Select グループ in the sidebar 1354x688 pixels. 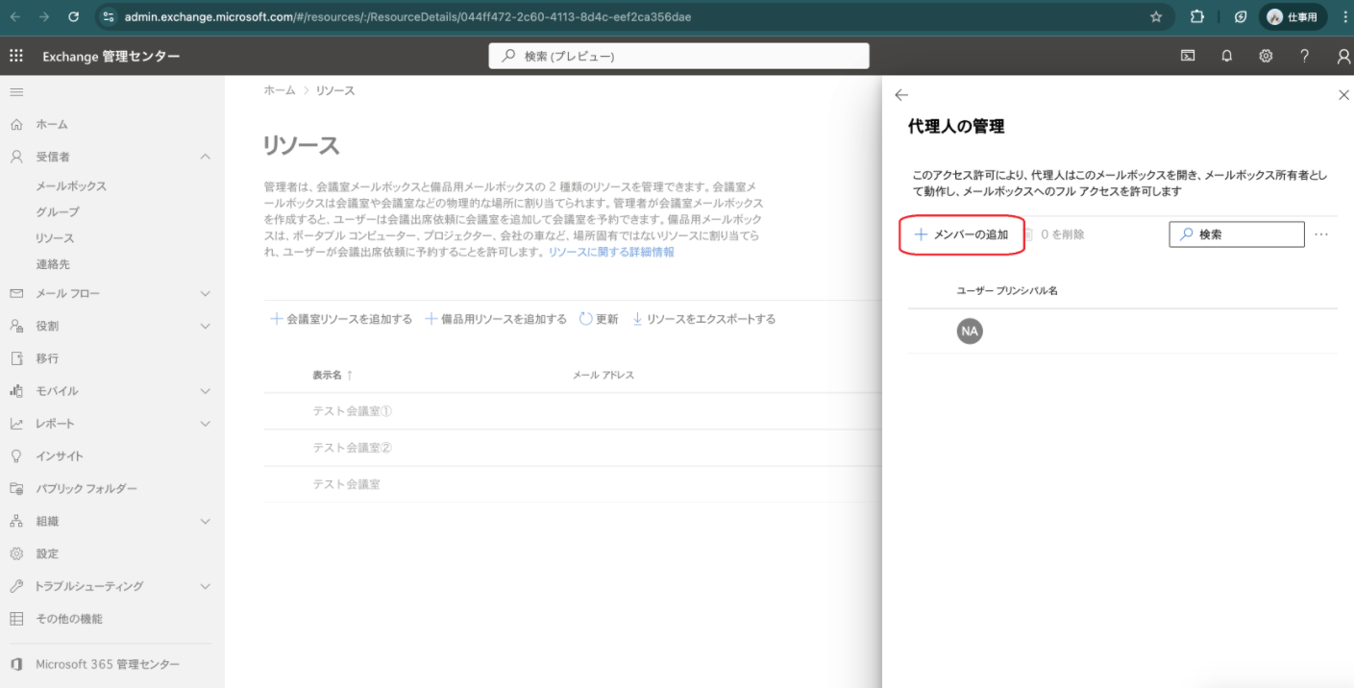58,212
